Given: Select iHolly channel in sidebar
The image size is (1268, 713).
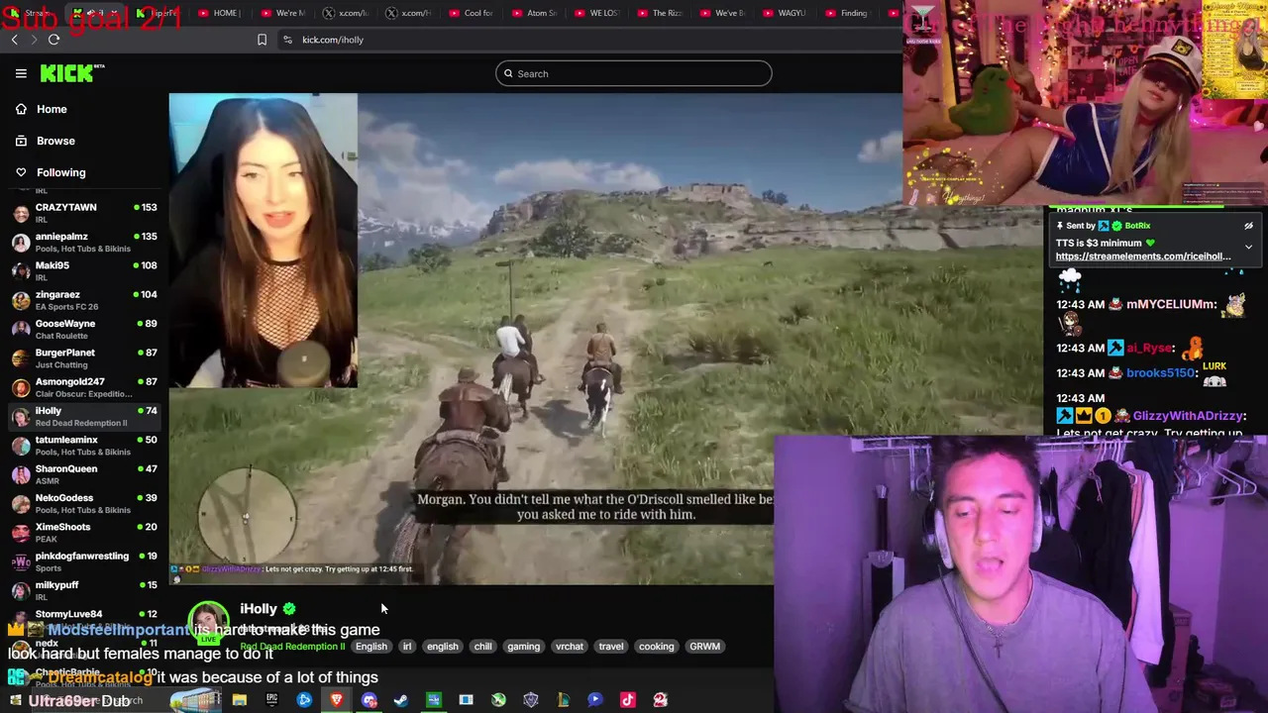Looking at the screenshot, I should 84,416.
